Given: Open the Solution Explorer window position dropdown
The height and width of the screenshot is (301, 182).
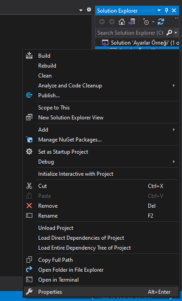Looking at the screenshot, I should (x=159, y=10).
